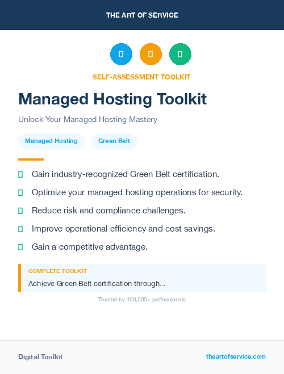
Task: Open theartofservice.com link in footer
Action: click(x=236, y=356)
